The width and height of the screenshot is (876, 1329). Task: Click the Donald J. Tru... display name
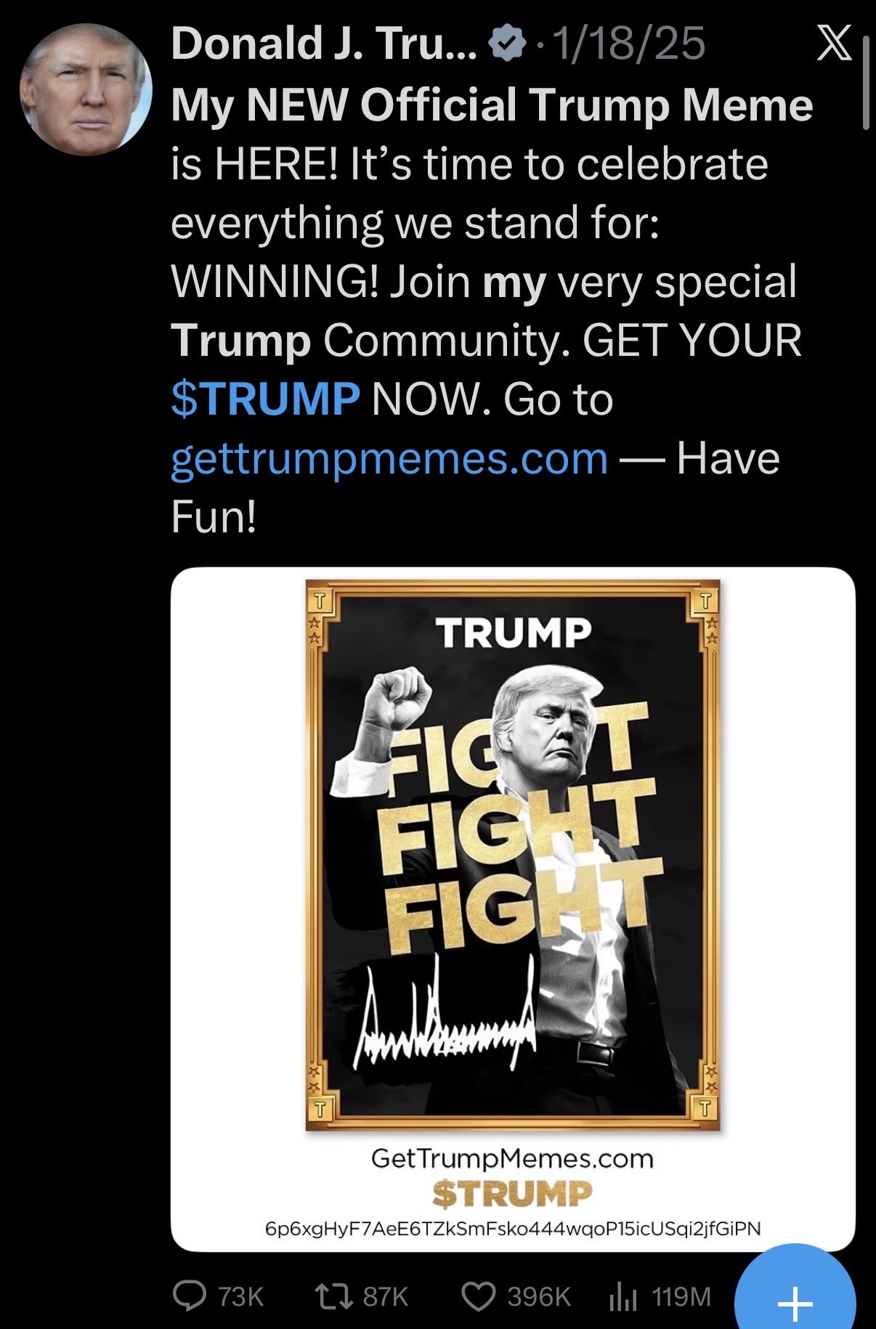(x=324, y=44)
